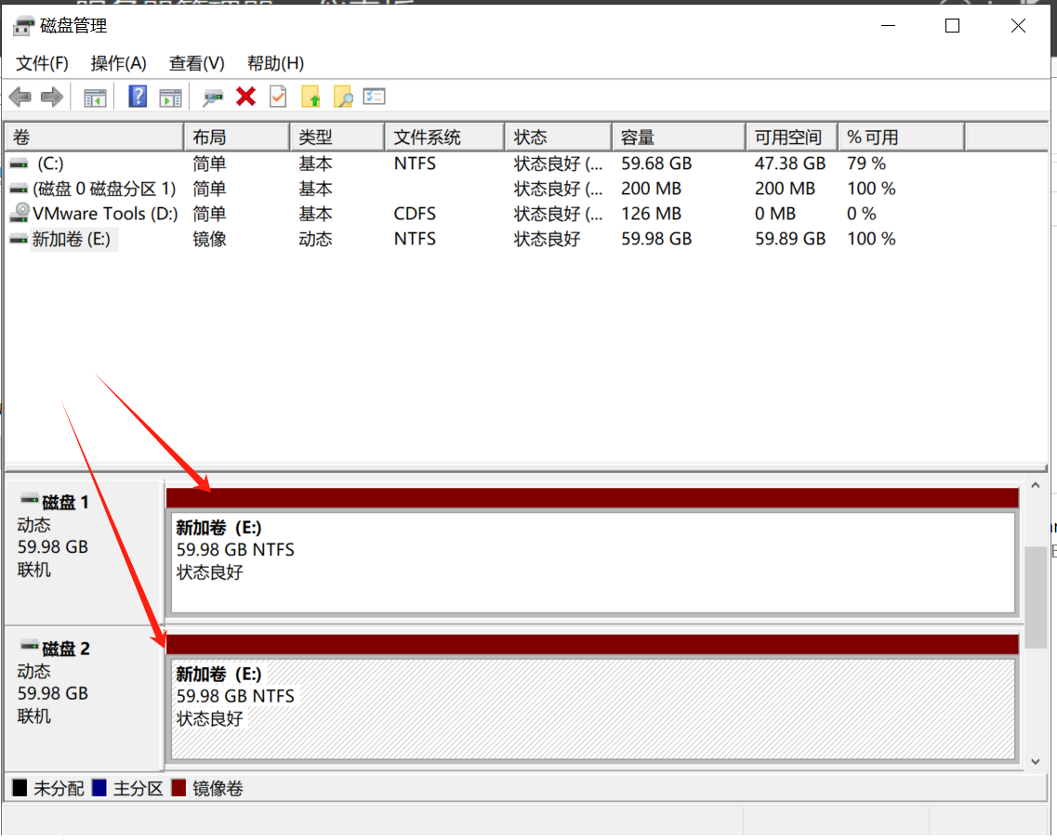This screenshot has height=840, width=1057.
Task: Click the disk pane vertical scrollbar thumb
Action: pos(1036,598)
